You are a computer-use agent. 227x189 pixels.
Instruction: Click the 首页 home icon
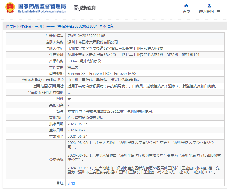(186, 6)
